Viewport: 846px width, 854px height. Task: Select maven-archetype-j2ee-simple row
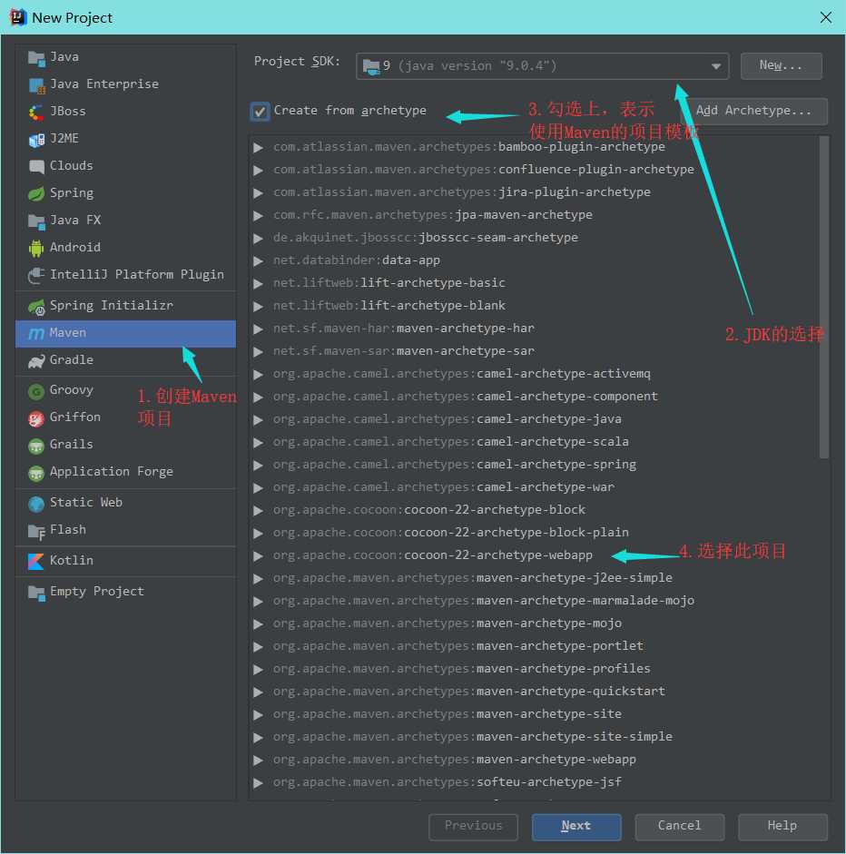[534, 578]
